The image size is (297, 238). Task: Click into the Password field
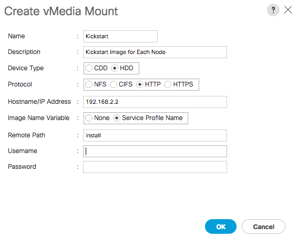coord(155,167)
